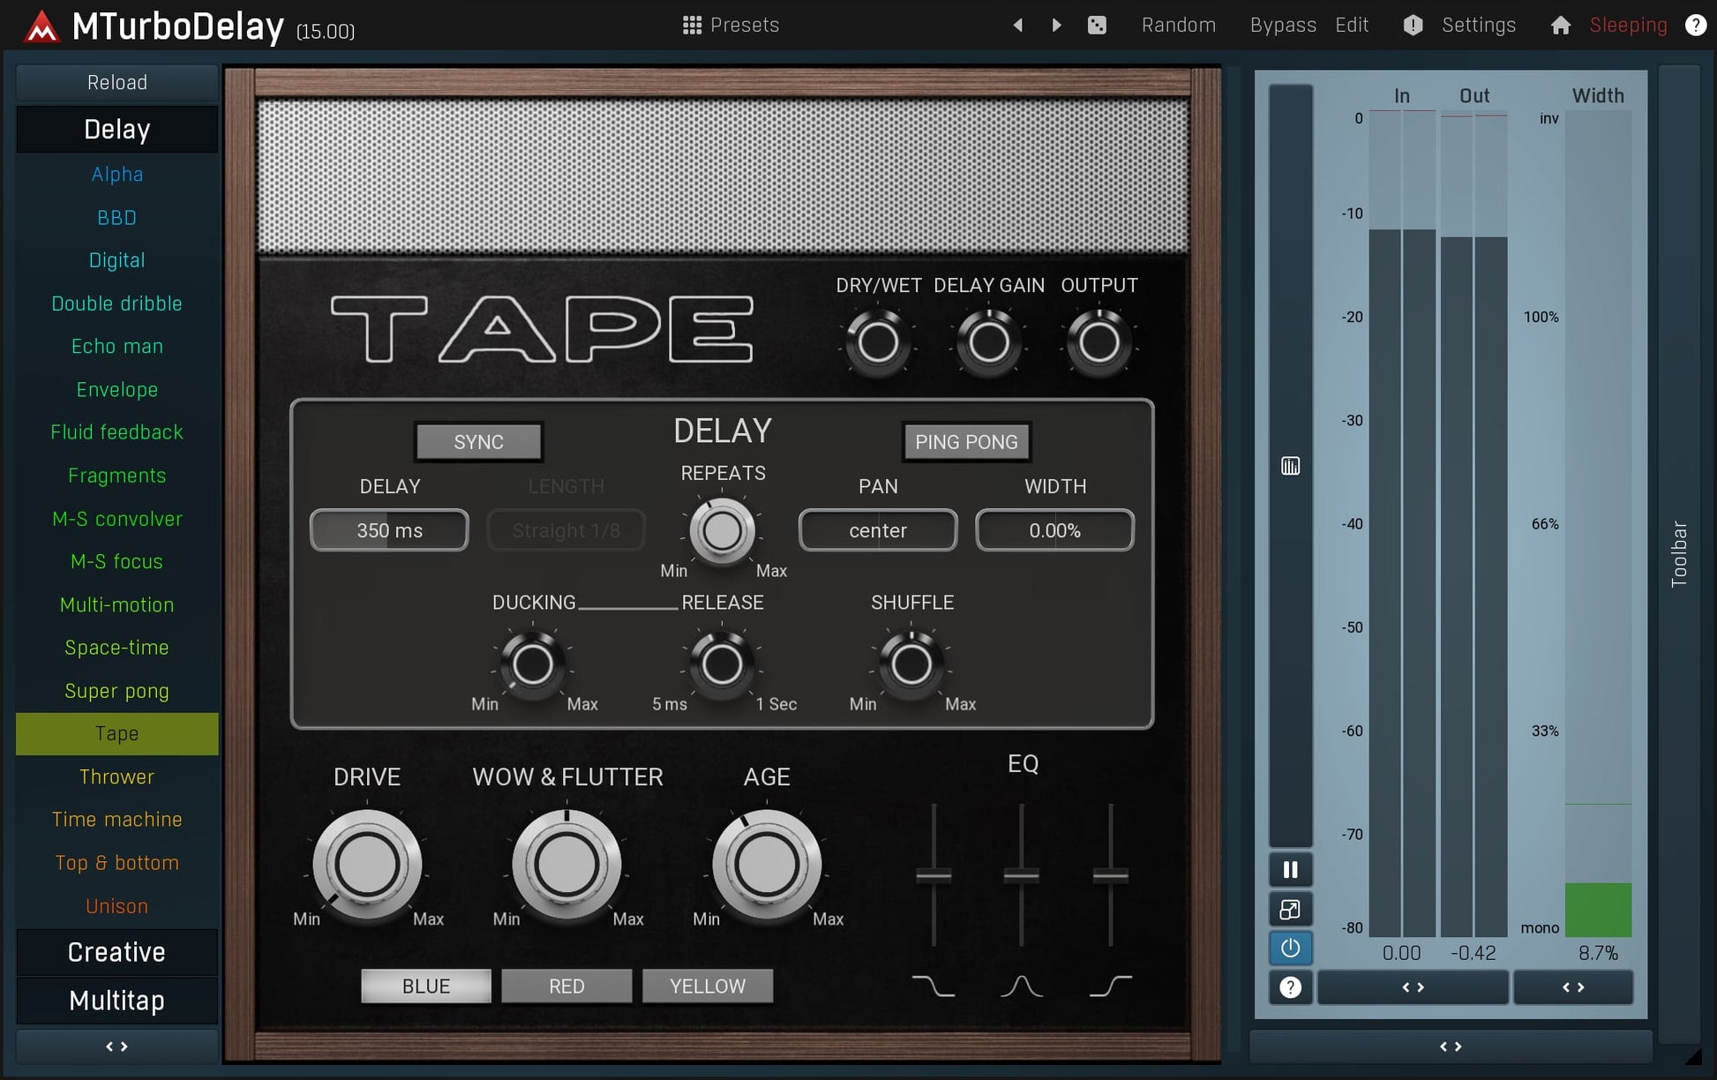Click the home icon near Sleeping indicator
This screenshot has height=1080, width=1717.
click(1561, 25)
